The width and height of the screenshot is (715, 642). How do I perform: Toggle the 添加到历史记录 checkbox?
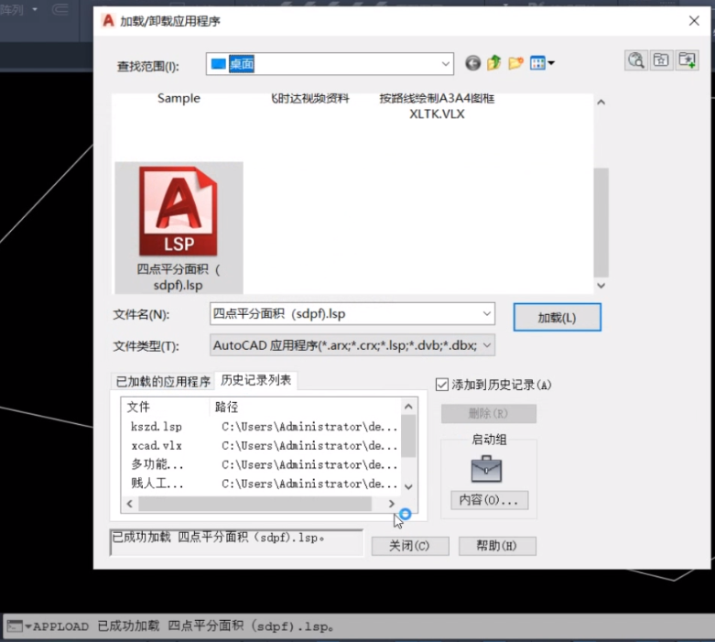(442, 385)
